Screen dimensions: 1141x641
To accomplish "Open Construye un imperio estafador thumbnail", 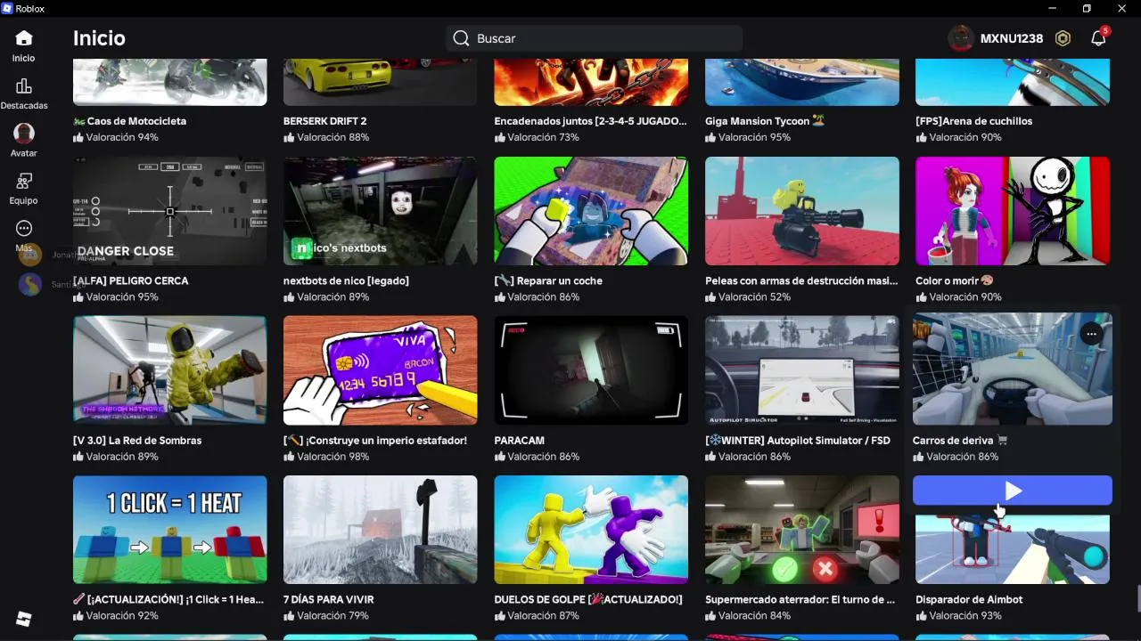I will (381, 370).
